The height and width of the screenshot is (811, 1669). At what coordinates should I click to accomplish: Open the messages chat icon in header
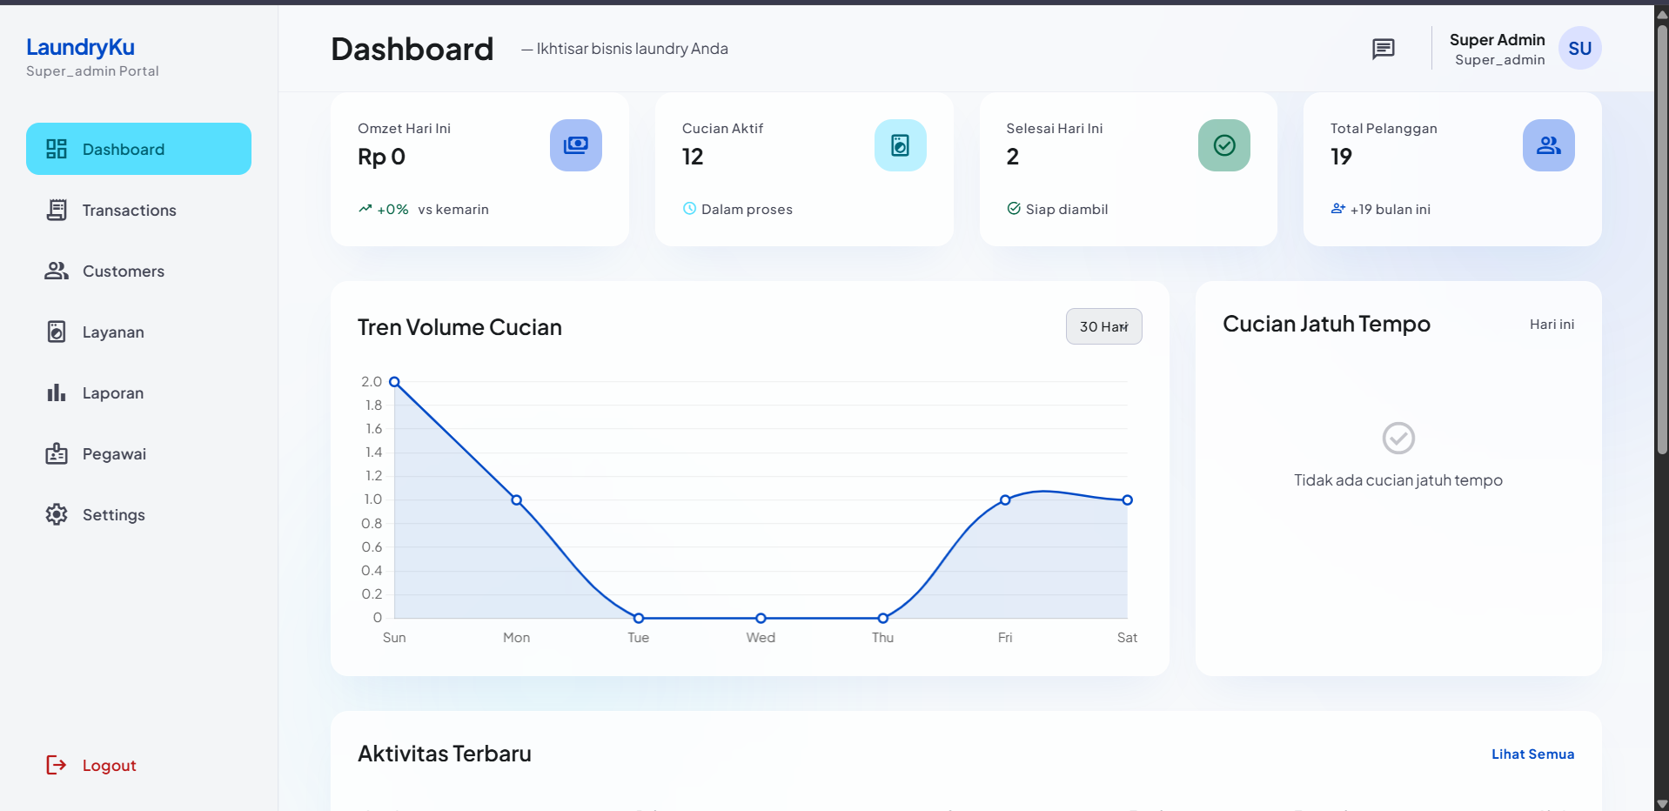1383,49
